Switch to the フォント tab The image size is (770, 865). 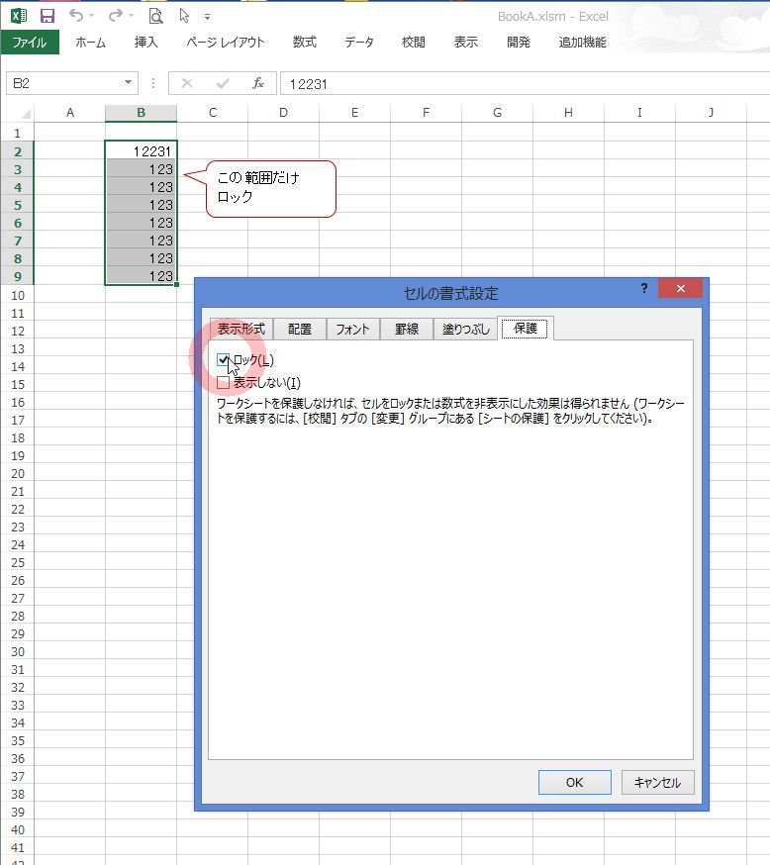(x=352, y=330)
